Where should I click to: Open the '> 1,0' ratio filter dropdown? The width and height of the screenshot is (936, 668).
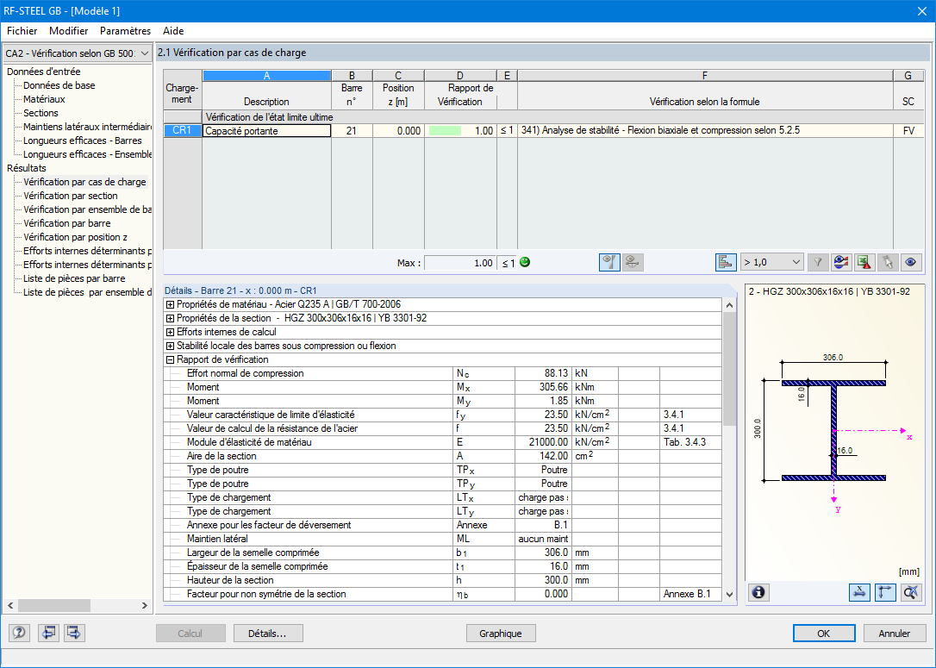point(772,262)
